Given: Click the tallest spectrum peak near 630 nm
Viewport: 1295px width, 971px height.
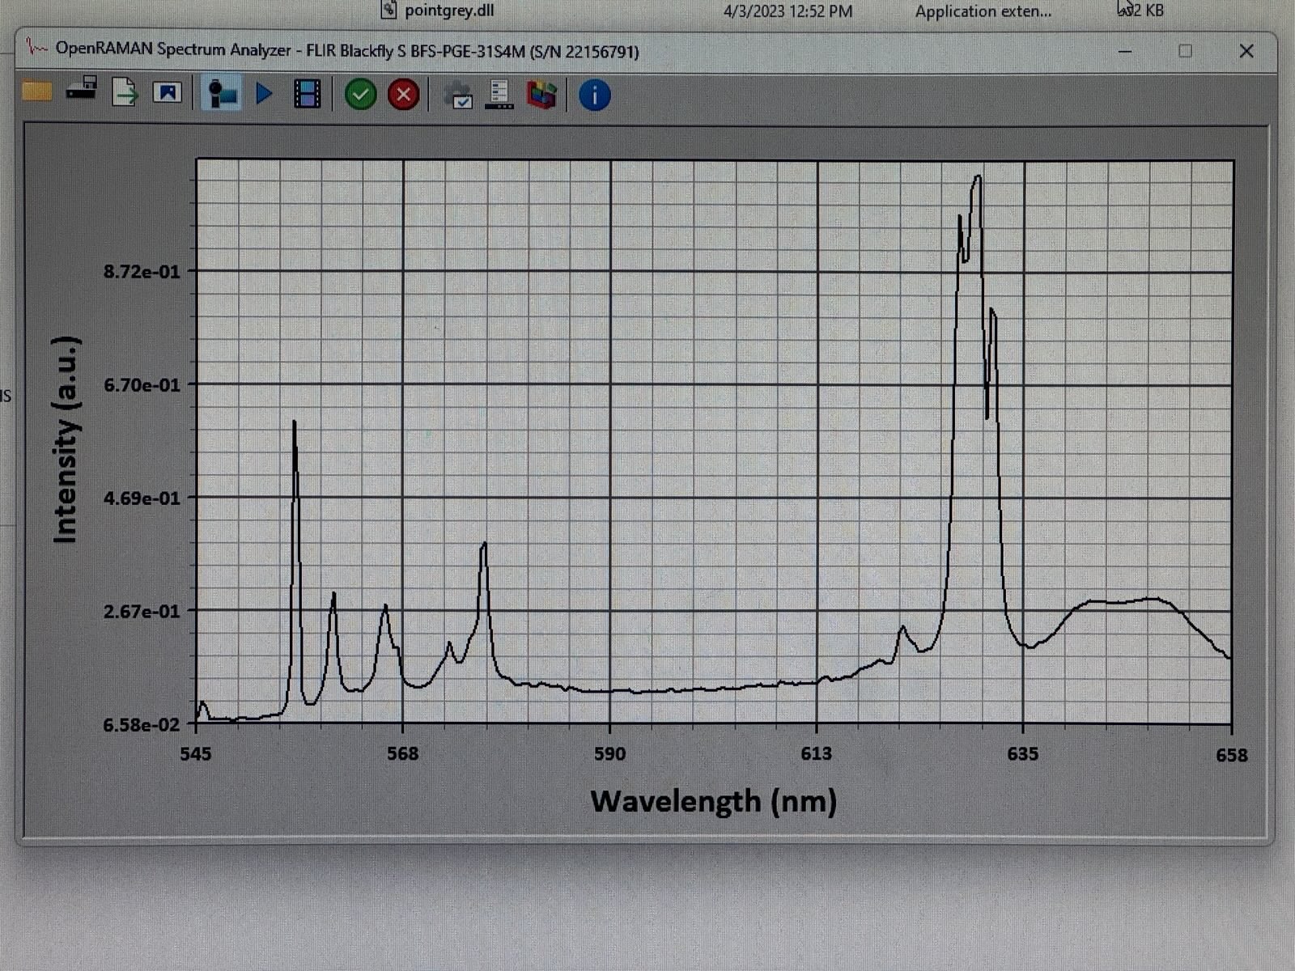Looking at the screenshot, I should 977,178.
